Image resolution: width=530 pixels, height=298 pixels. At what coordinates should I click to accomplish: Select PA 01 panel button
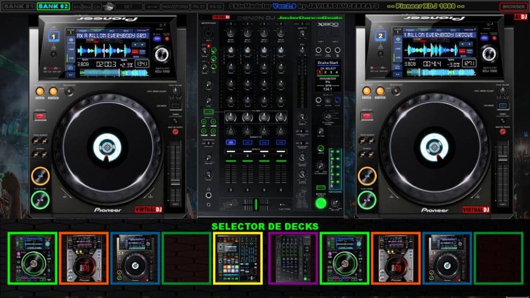pos(198,6)
